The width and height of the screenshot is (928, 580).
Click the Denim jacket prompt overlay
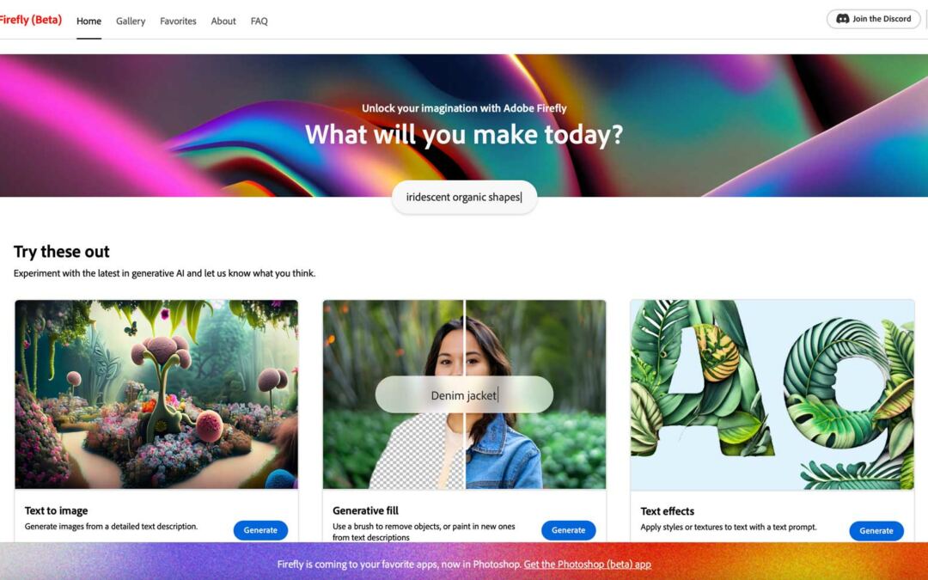pos(465,394)
